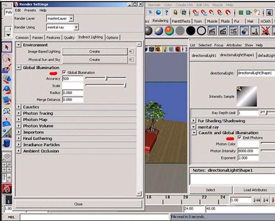This screenshot has width=275, height=221.
Task: Collapse the Global Illumination section
Action: pos(18,68)
